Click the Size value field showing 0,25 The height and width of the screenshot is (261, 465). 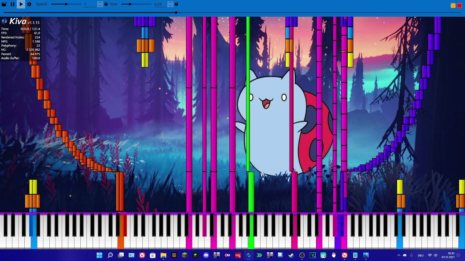pyautogui.click(x=160, y=4)
